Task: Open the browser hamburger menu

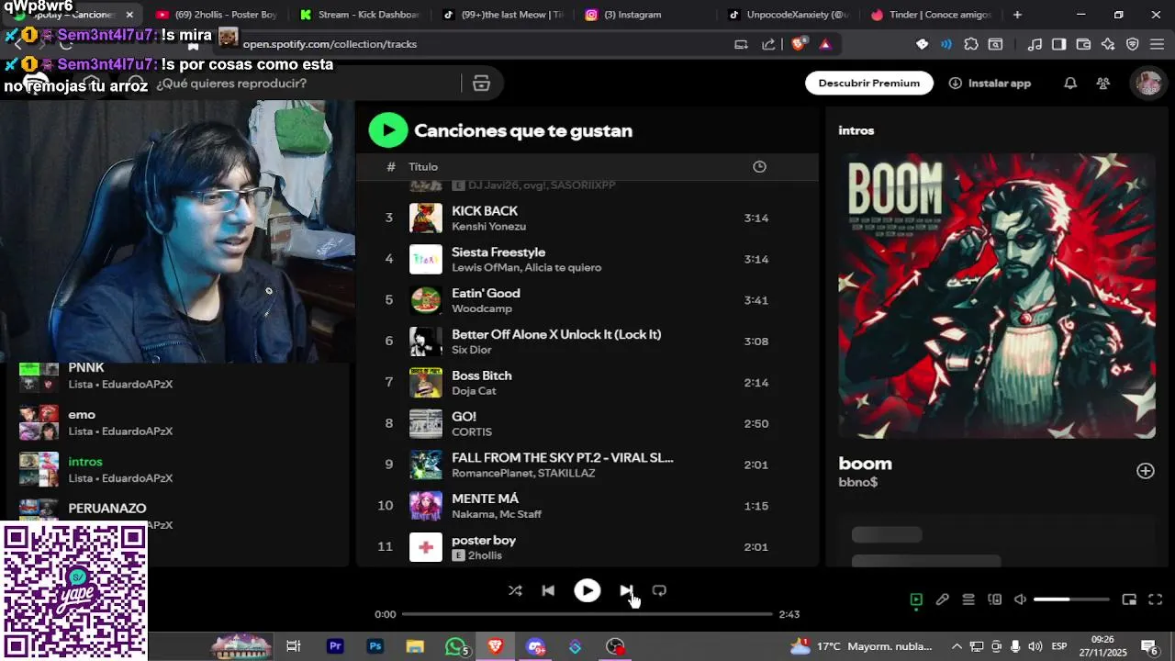Action: pos(1158,44)
